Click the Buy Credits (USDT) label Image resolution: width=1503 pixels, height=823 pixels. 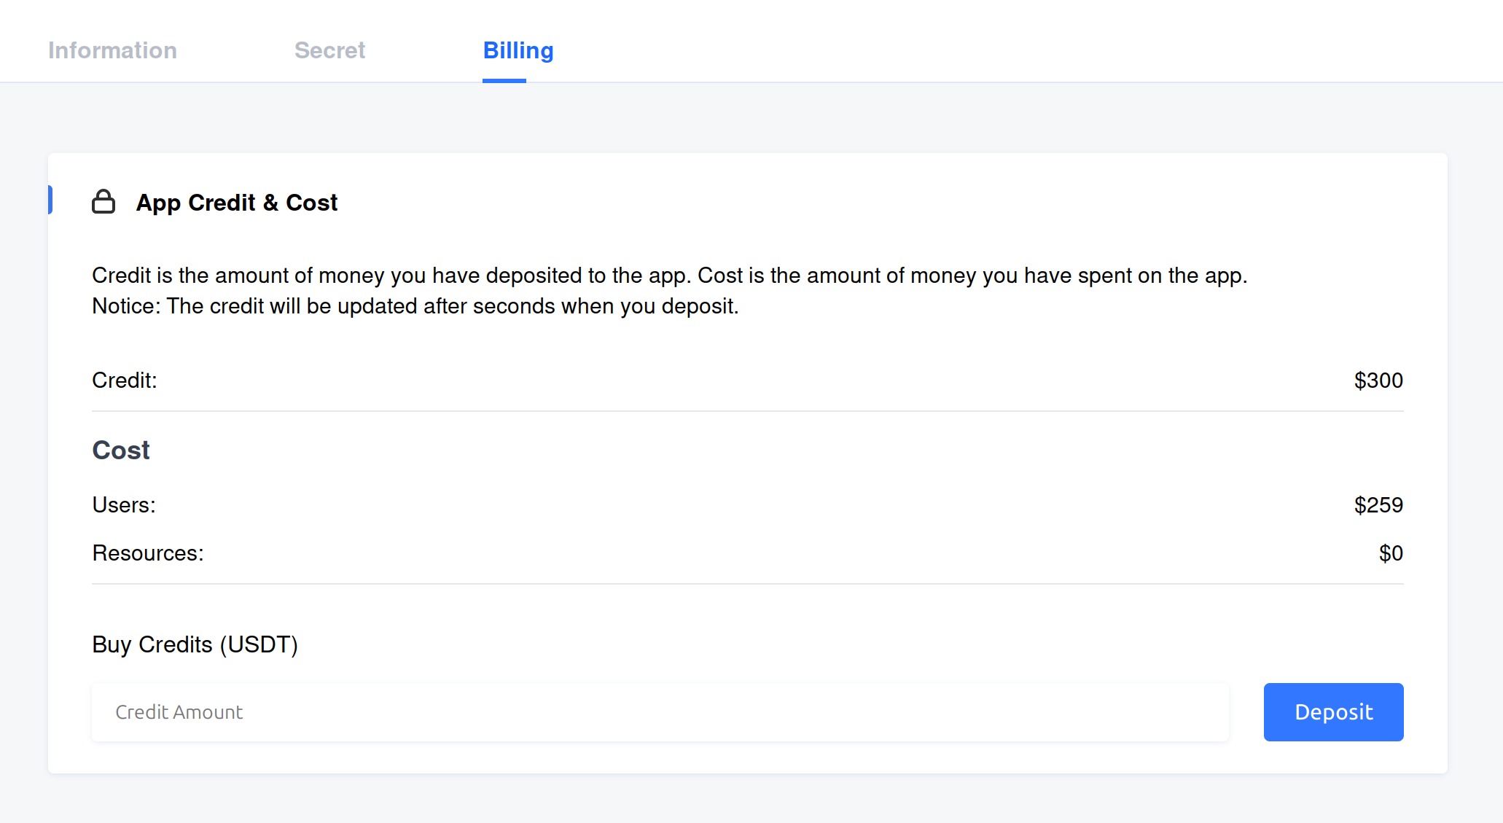click(195, 645)
